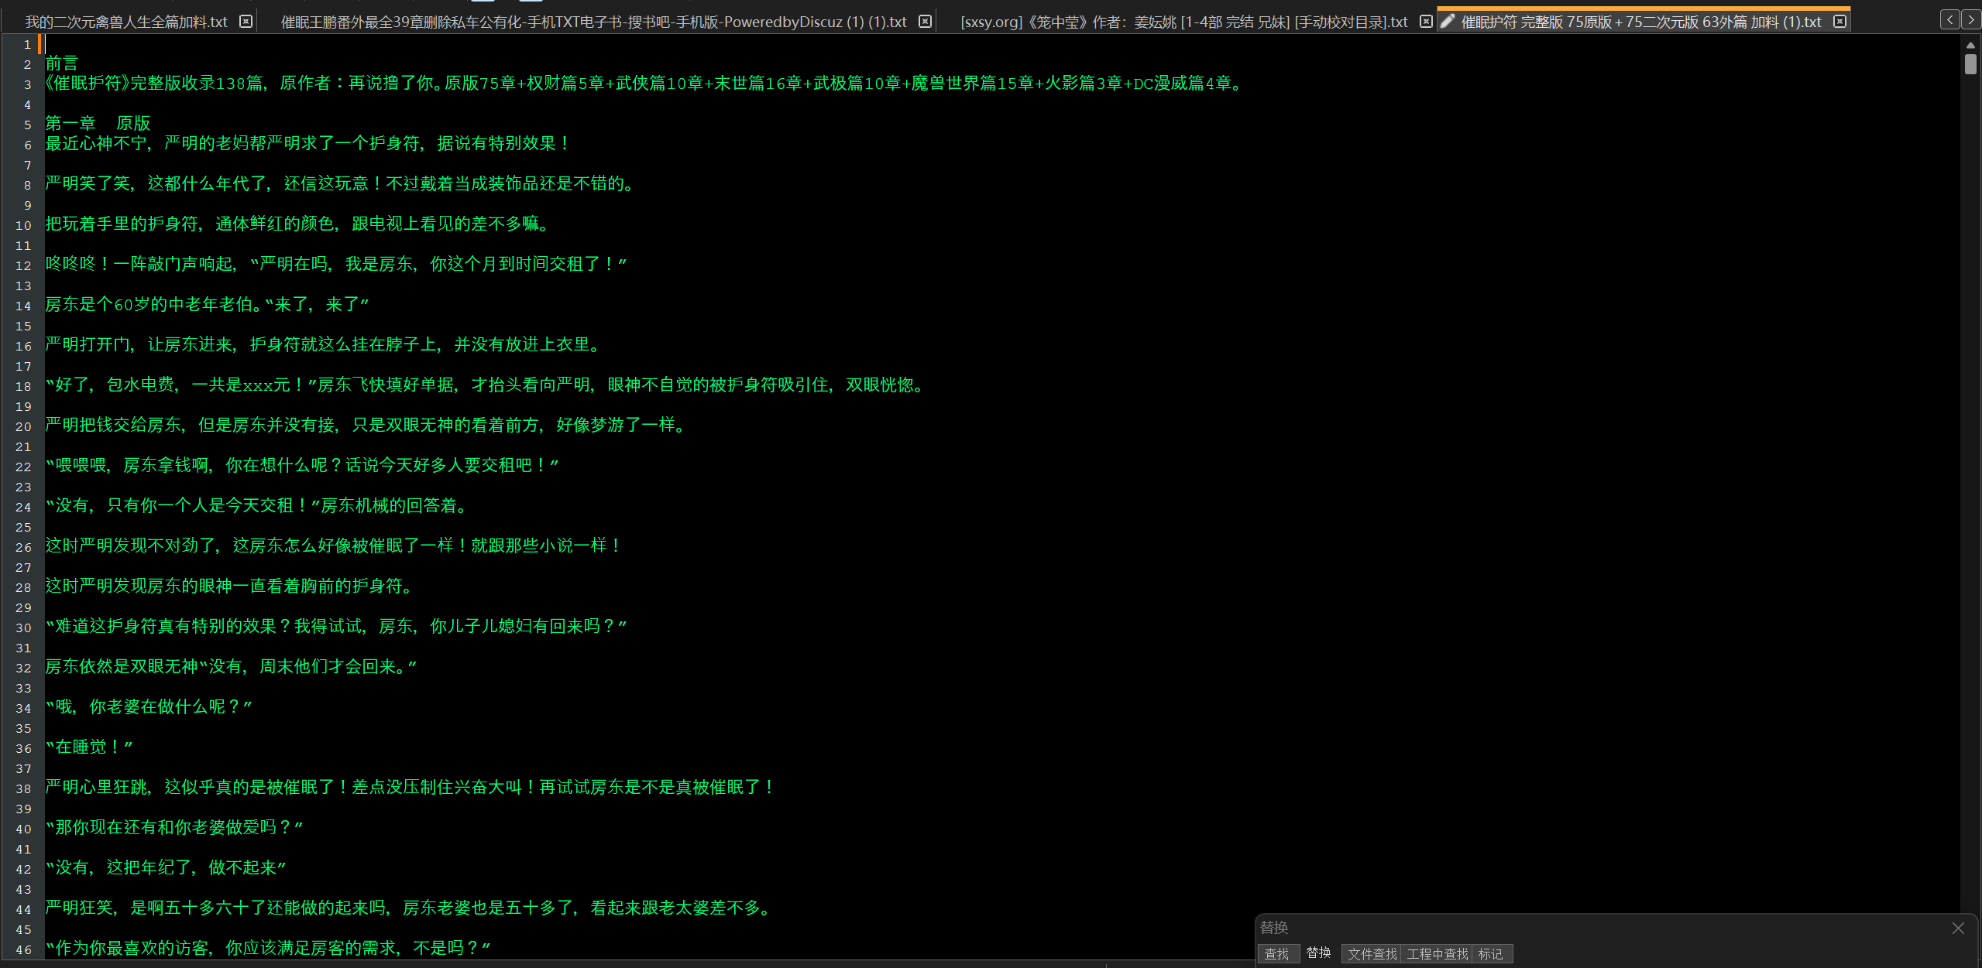Viewport: 1982px width, 968px height.
Task: Close the 替换 replace panel
Action: pos(1958,928)
